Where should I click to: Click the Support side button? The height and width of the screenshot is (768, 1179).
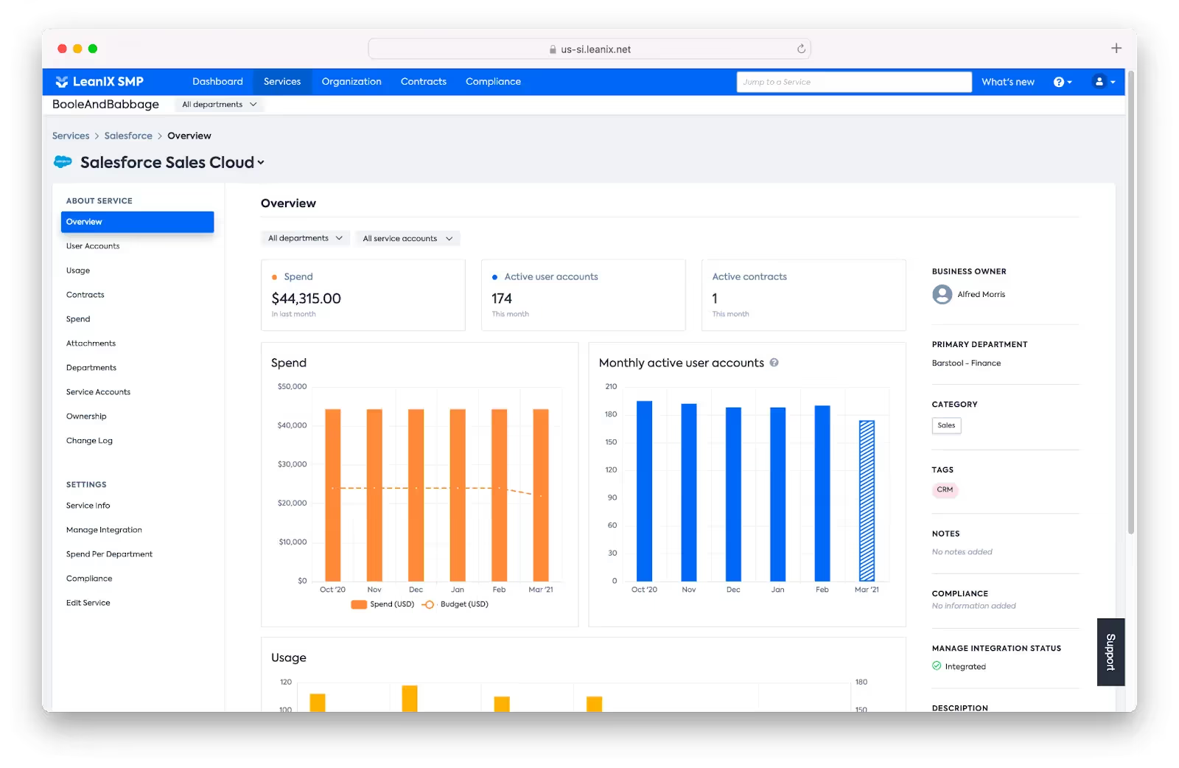point(1110,652)
